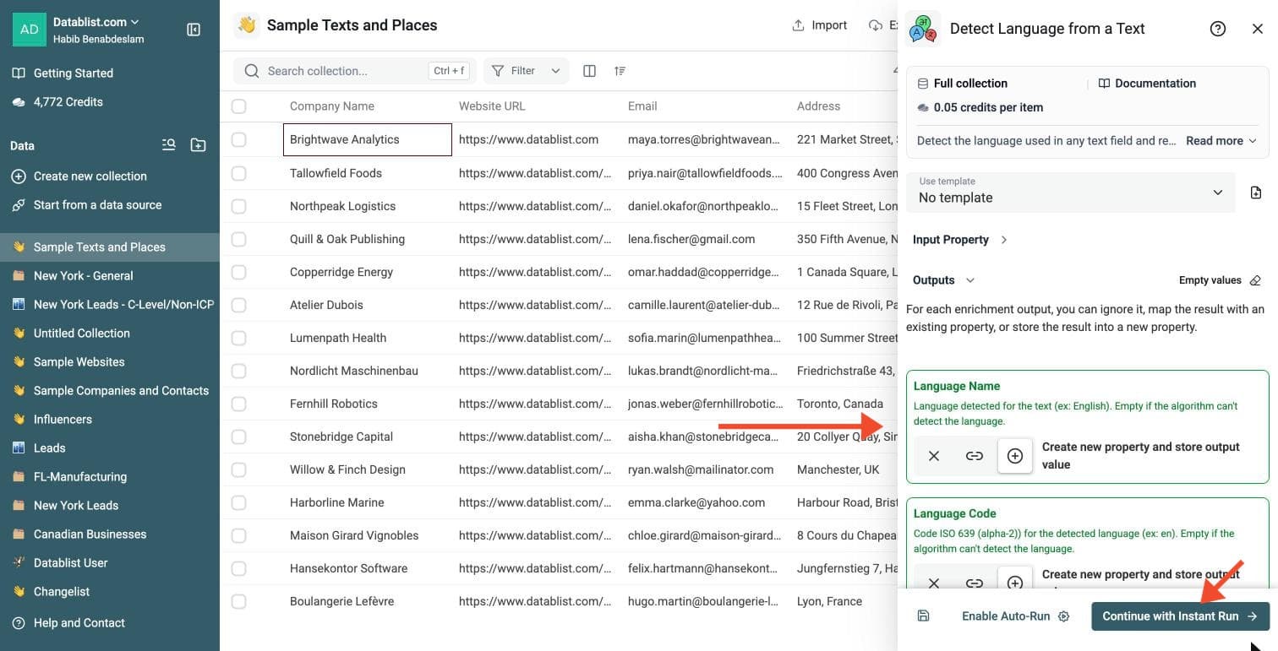Open help question-mark icon in enrichment panel
This screenshot has width=1278, height=651.
pyautogui.click(x=1218, y=29)
